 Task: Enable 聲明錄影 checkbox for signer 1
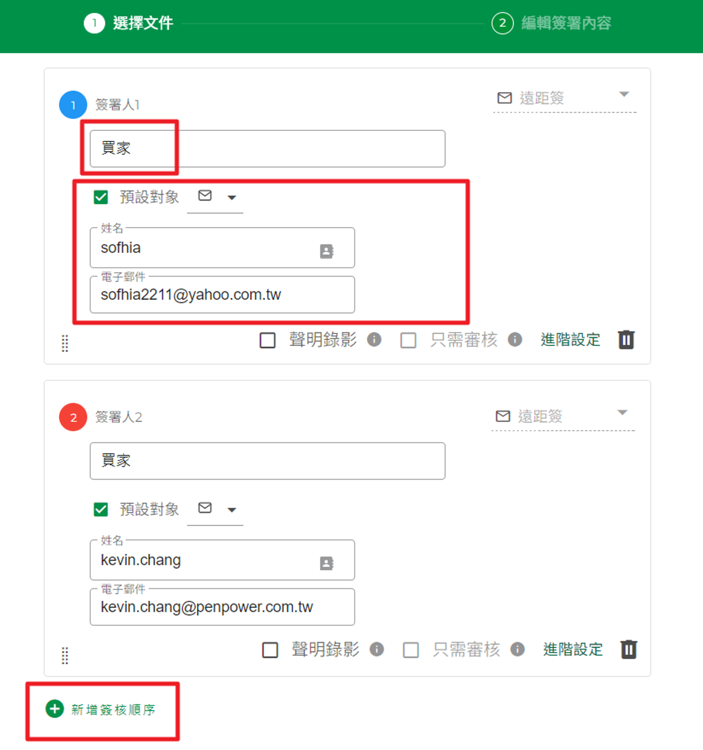(268, 340)
